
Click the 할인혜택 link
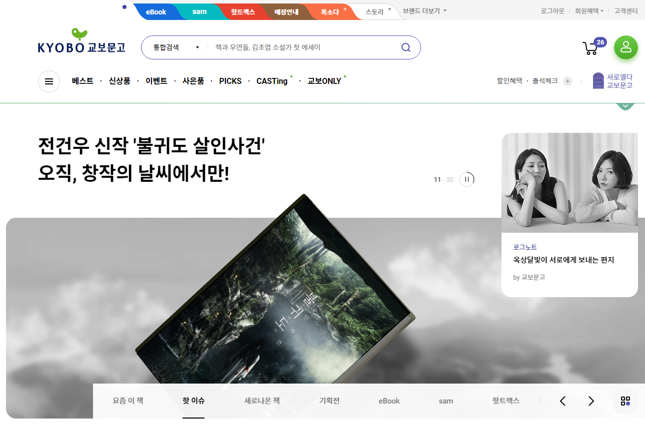point(509,80)
